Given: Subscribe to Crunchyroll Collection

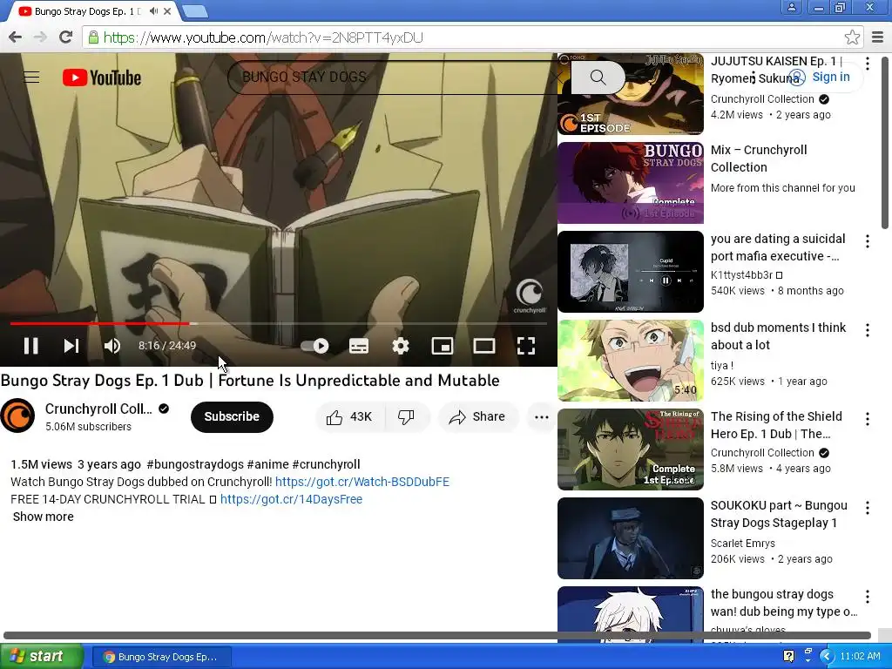Looking at the screenshot, I should click(x=232, y=416).
